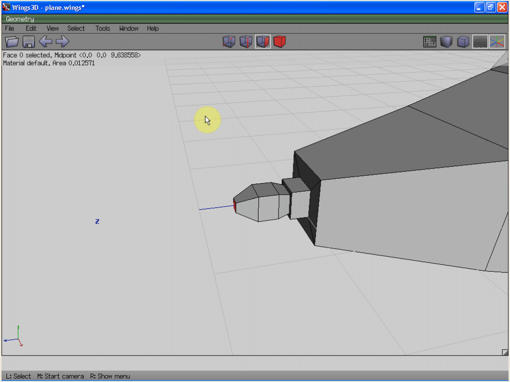Activate body selection mode red cube

point(279,42)
